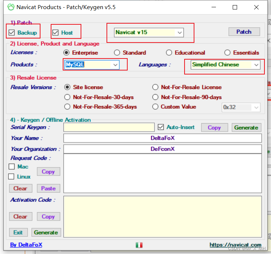Image resolution: width=271 pixels, height=254 pixels.
Task: Click Clear button under Request Code
Action: 20,188
